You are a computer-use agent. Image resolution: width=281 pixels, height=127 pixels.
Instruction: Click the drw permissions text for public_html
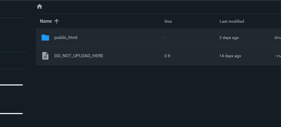tap(277, 38)
